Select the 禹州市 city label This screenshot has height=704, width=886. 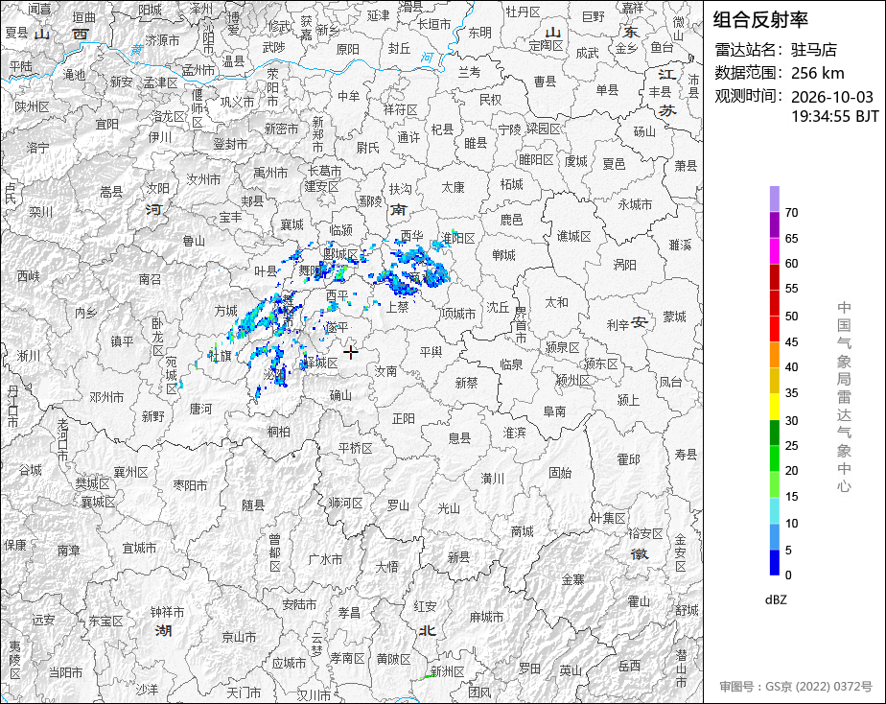270,173
